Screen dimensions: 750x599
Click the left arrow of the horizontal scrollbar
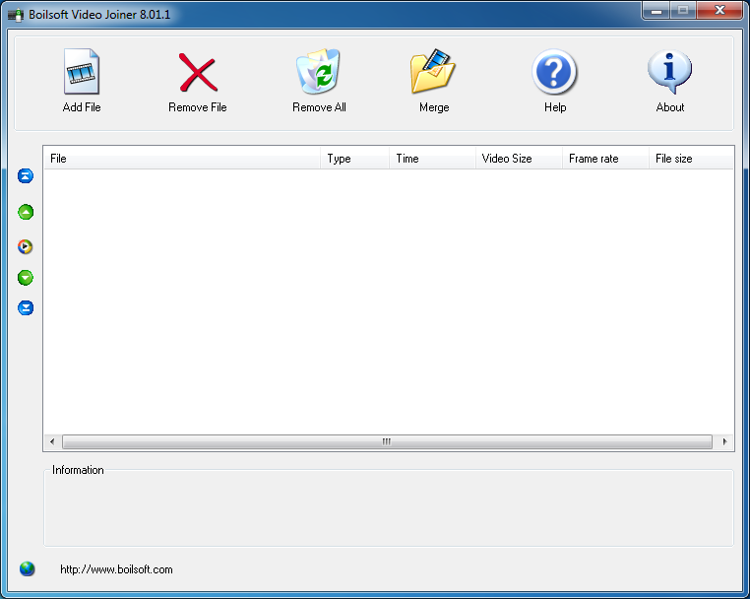[52, 441]
